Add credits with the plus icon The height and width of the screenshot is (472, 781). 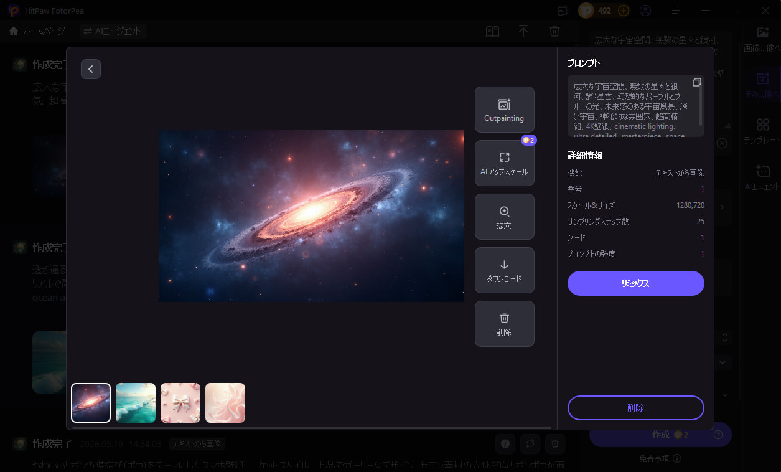click(x=624, y=11)
